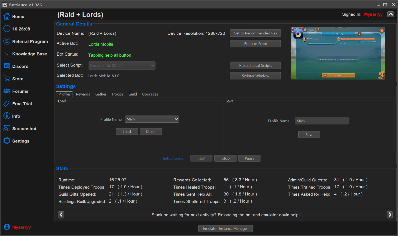
Task: Click the Times Sheltered Troops label
Action: (x=197, y=201)
